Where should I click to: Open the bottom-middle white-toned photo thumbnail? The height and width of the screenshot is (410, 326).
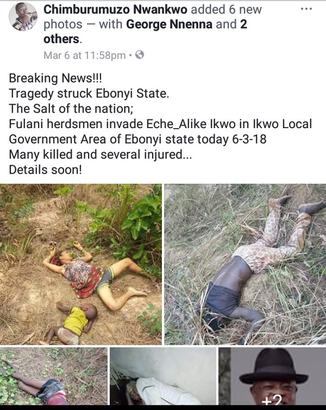(x=163, y=376)
